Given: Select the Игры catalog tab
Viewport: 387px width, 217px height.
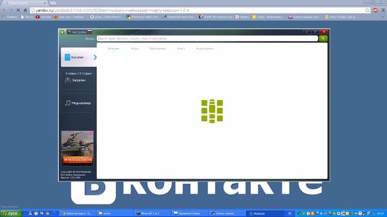Looking at the screenshot, I should pos(134,48).
